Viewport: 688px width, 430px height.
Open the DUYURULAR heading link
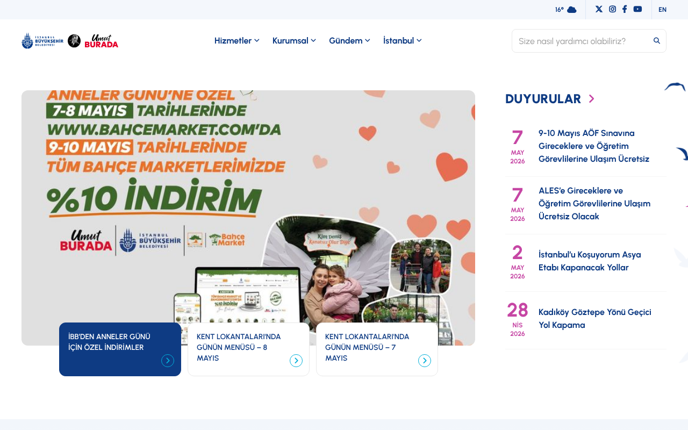[543, 99]
